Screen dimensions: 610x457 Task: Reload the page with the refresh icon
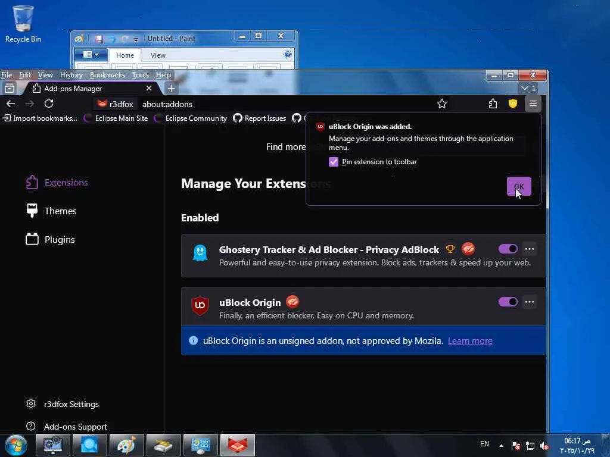click(49, 104)
